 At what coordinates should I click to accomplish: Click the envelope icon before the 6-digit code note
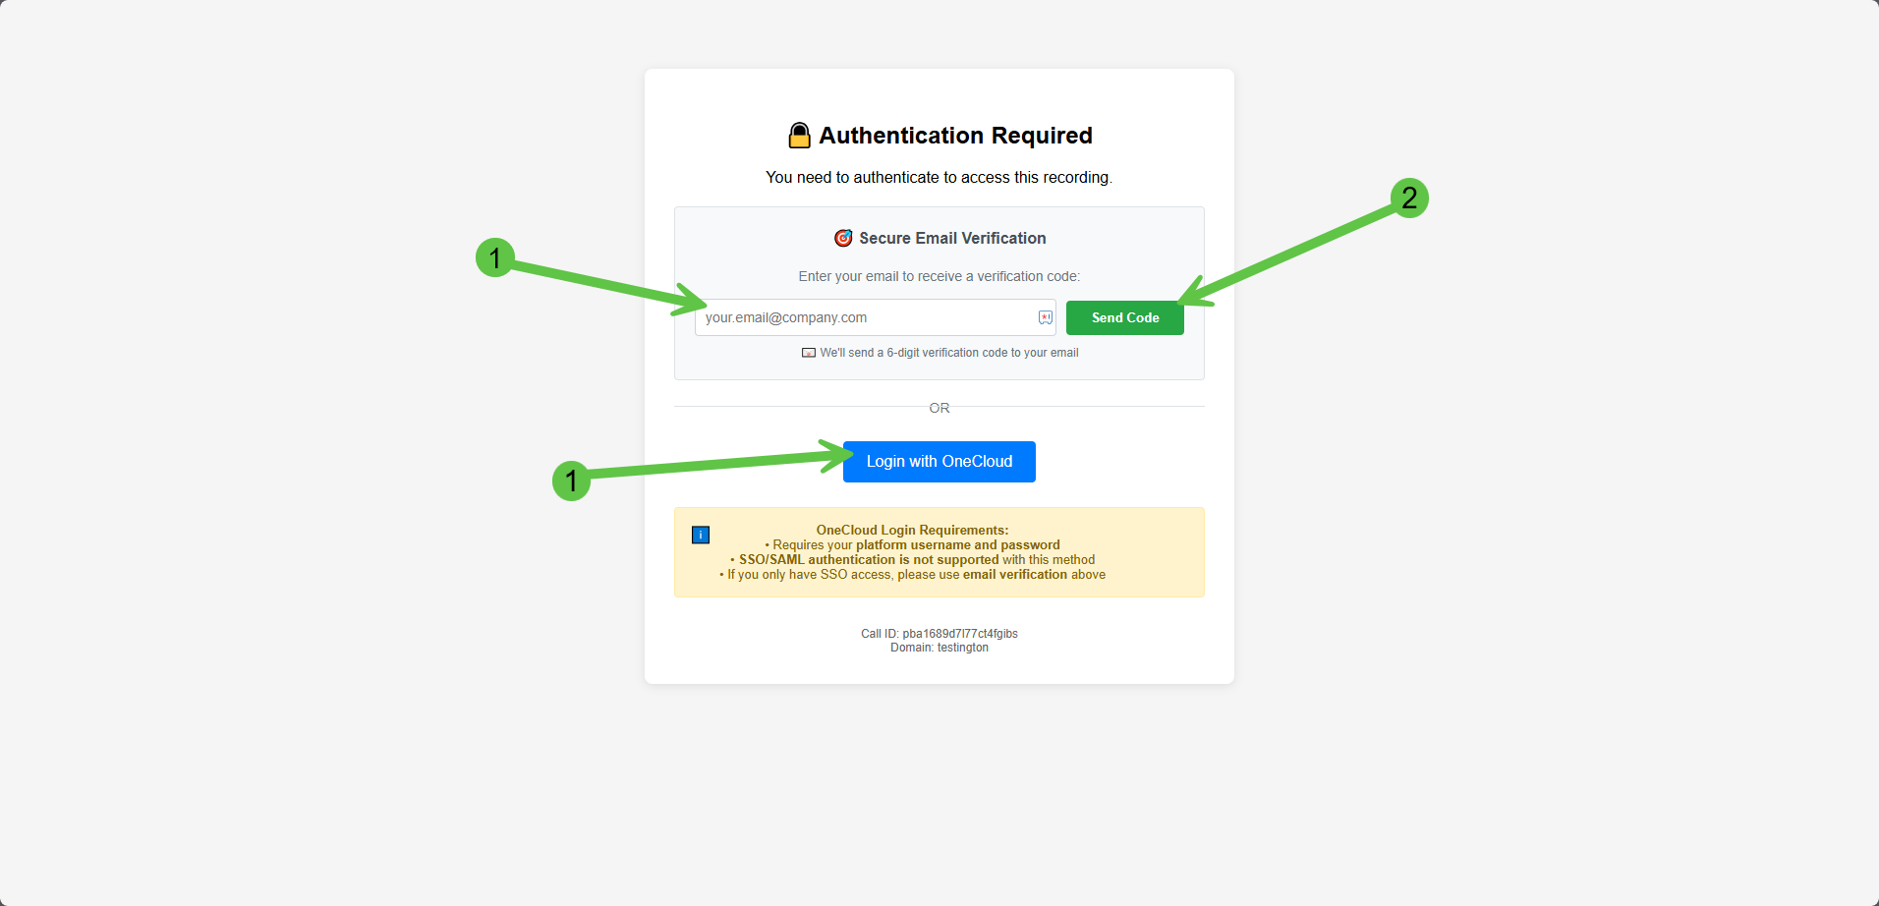(x=809, y=353)
